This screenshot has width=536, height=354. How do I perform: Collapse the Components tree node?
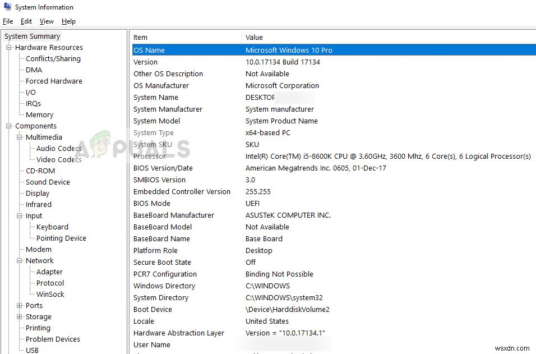pos(9,126)
